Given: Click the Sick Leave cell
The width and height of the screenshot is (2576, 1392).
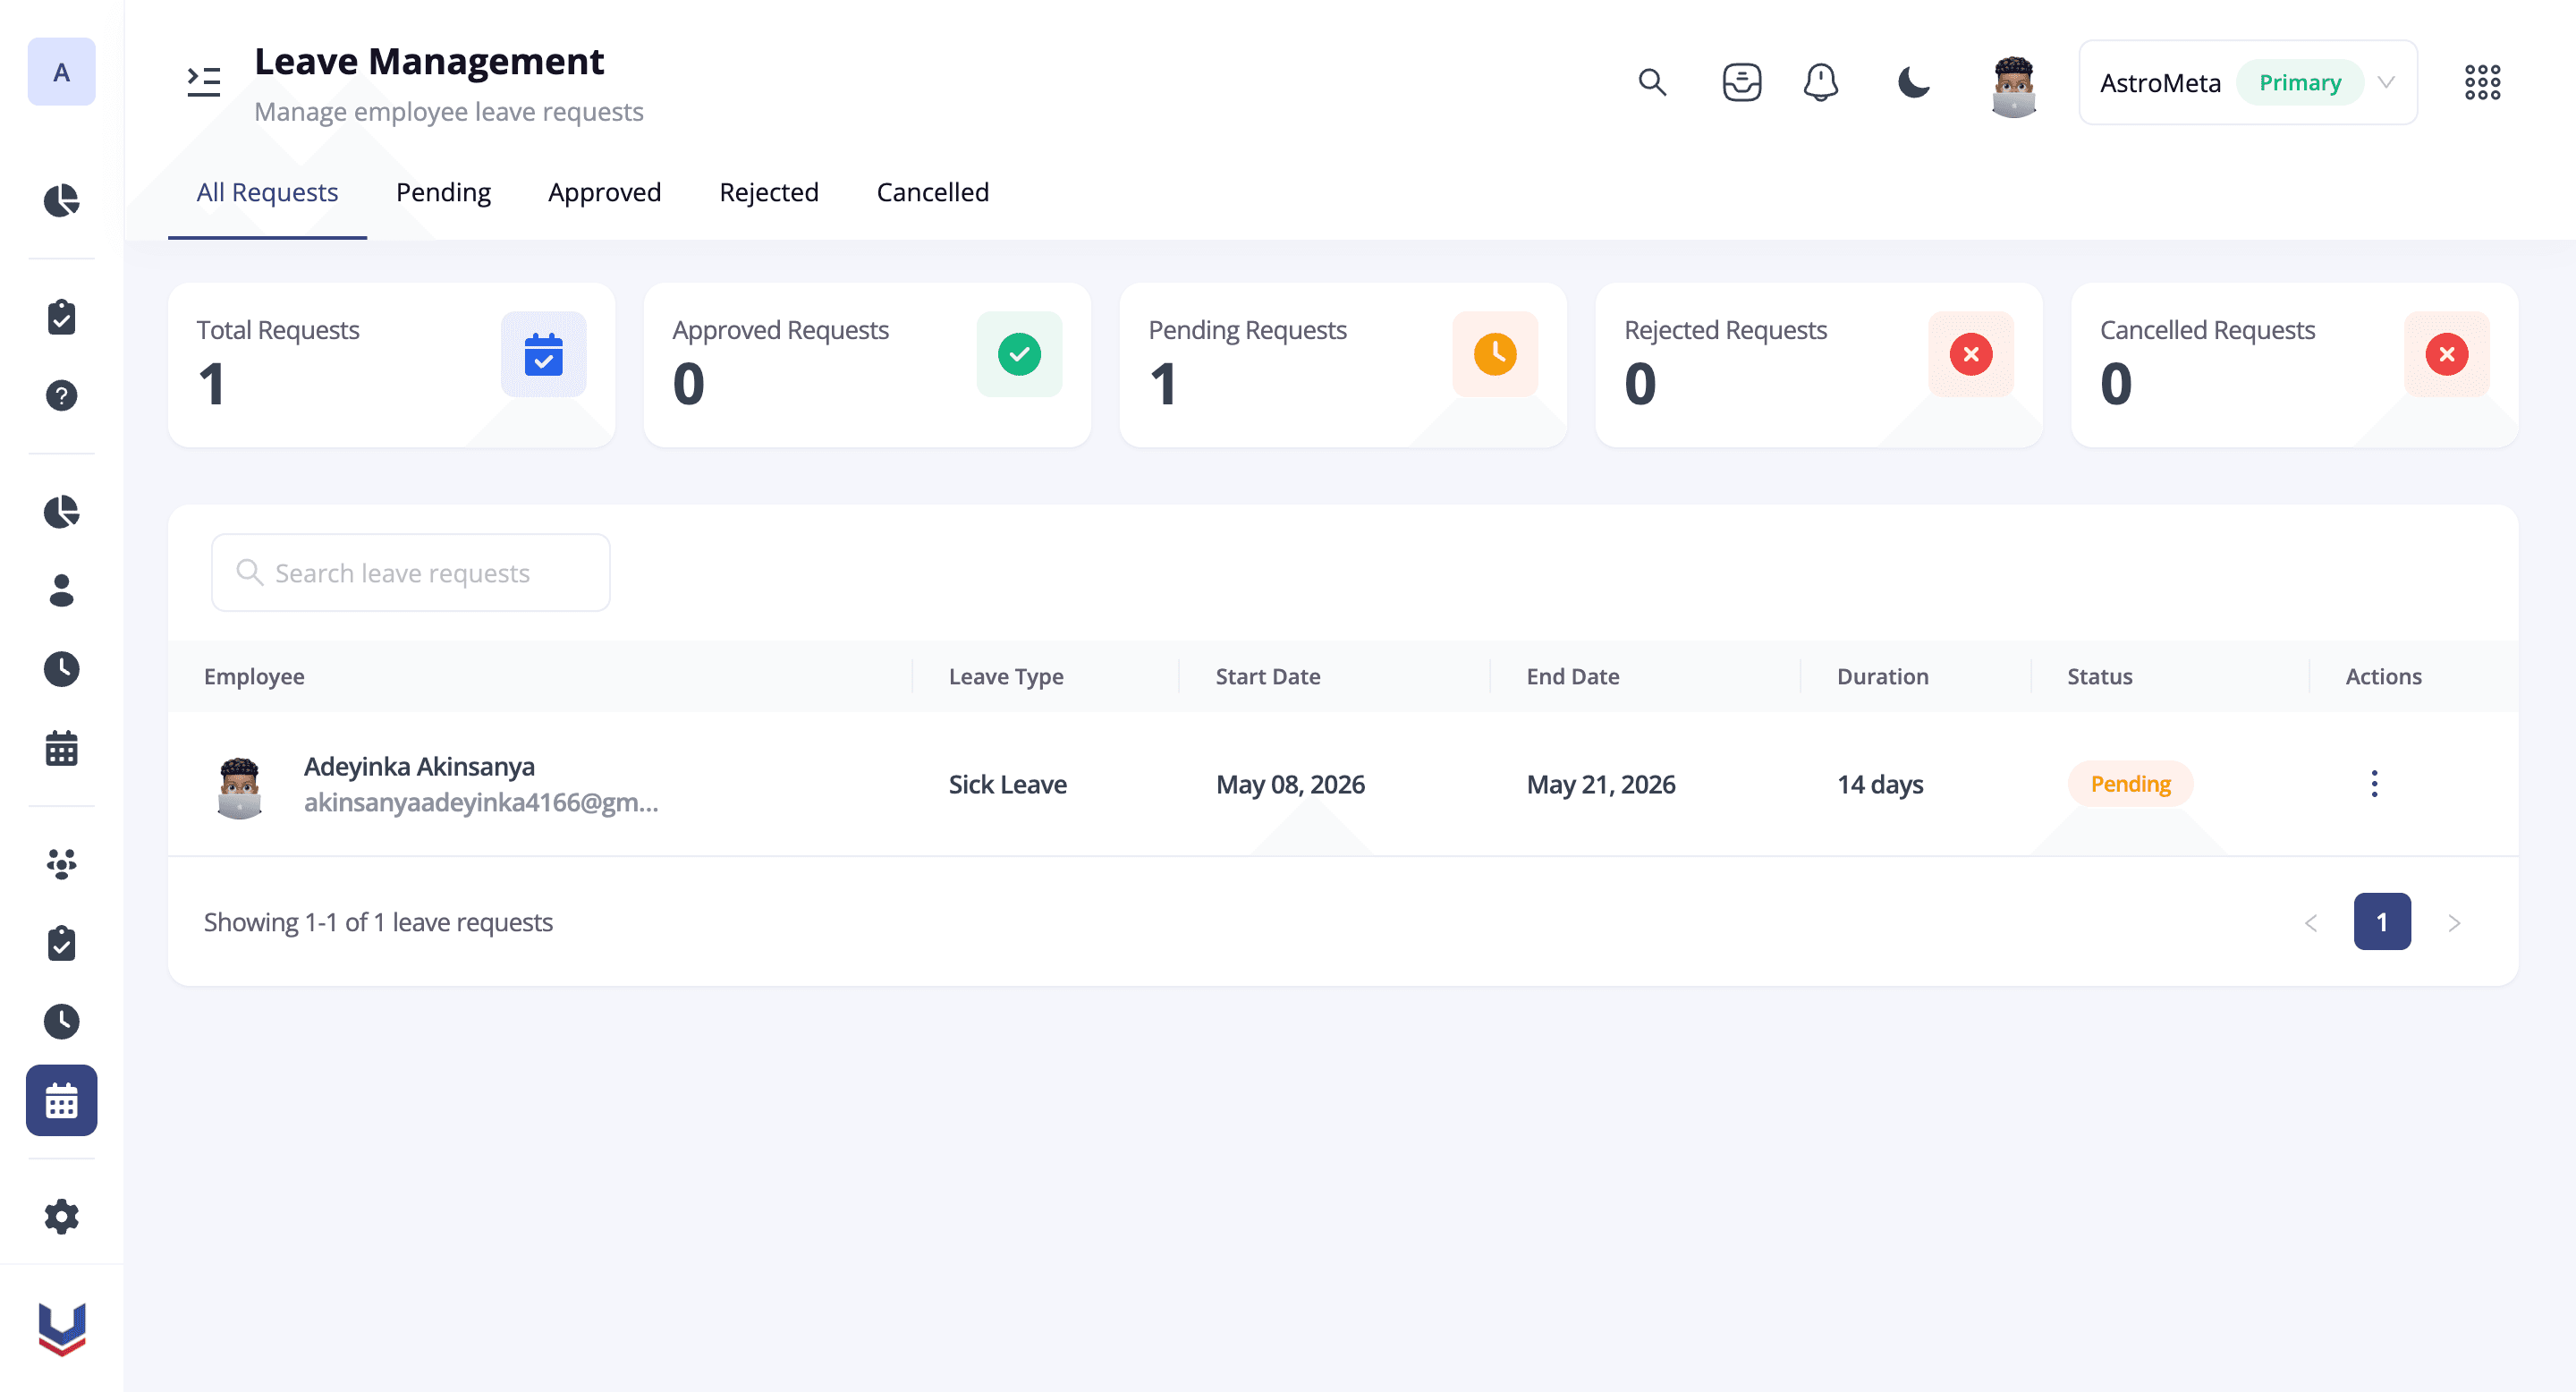Looking at the screenshot, I should (1007, 785).
